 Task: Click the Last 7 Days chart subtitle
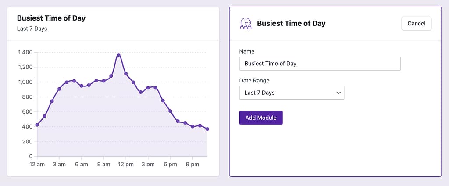pyautogui.click(x=32, y=29)
